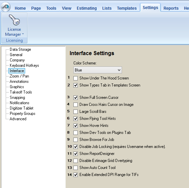
Task: Open the Graphics settings item
Action: 17,87
